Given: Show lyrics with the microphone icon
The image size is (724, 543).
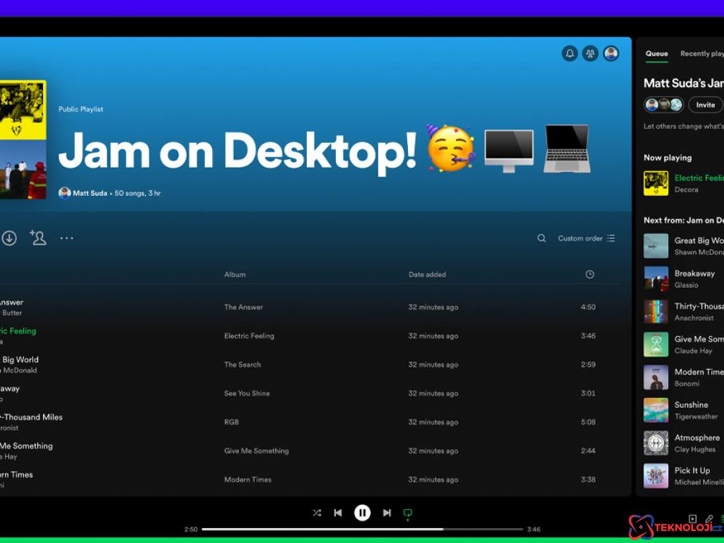Looking at the screenshot, I should 708,519.
